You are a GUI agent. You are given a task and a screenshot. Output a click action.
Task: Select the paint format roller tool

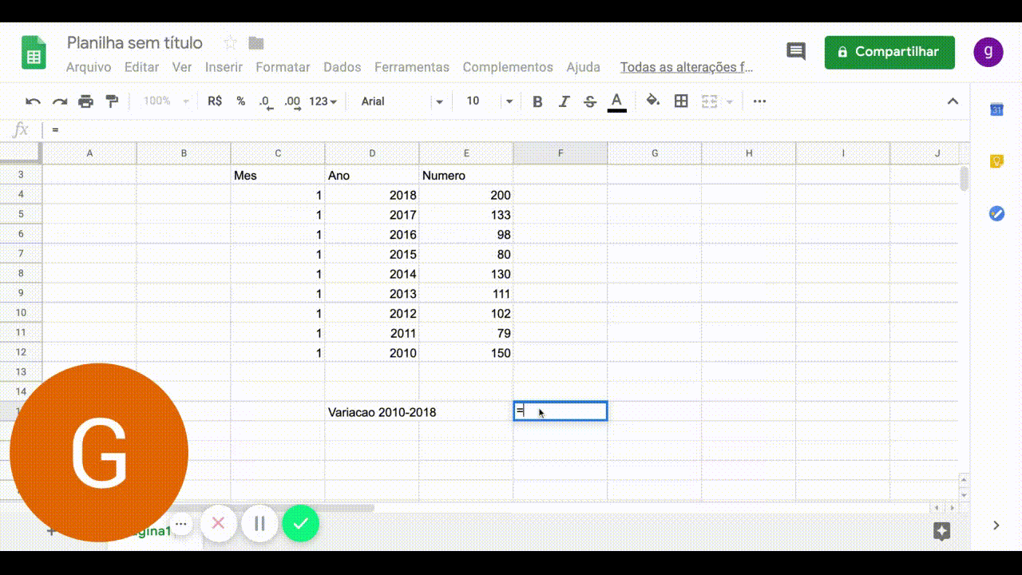click(x=112, y=101)
